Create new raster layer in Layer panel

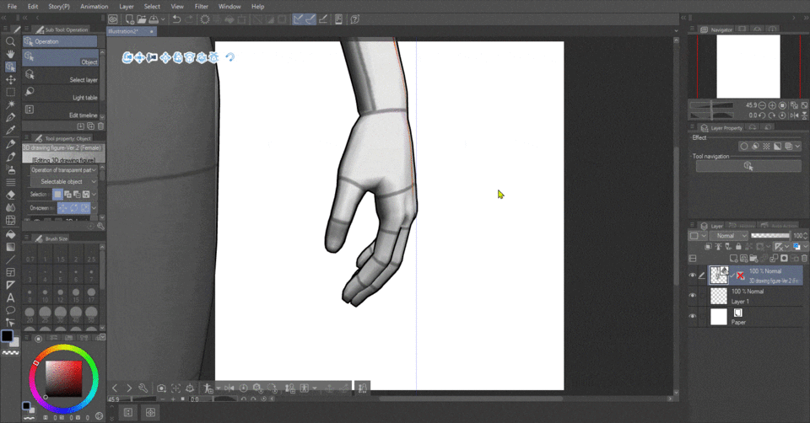733,258
